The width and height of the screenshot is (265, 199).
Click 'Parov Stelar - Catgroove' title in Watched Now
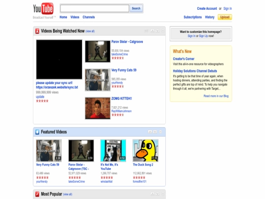(x=127, y=42)
